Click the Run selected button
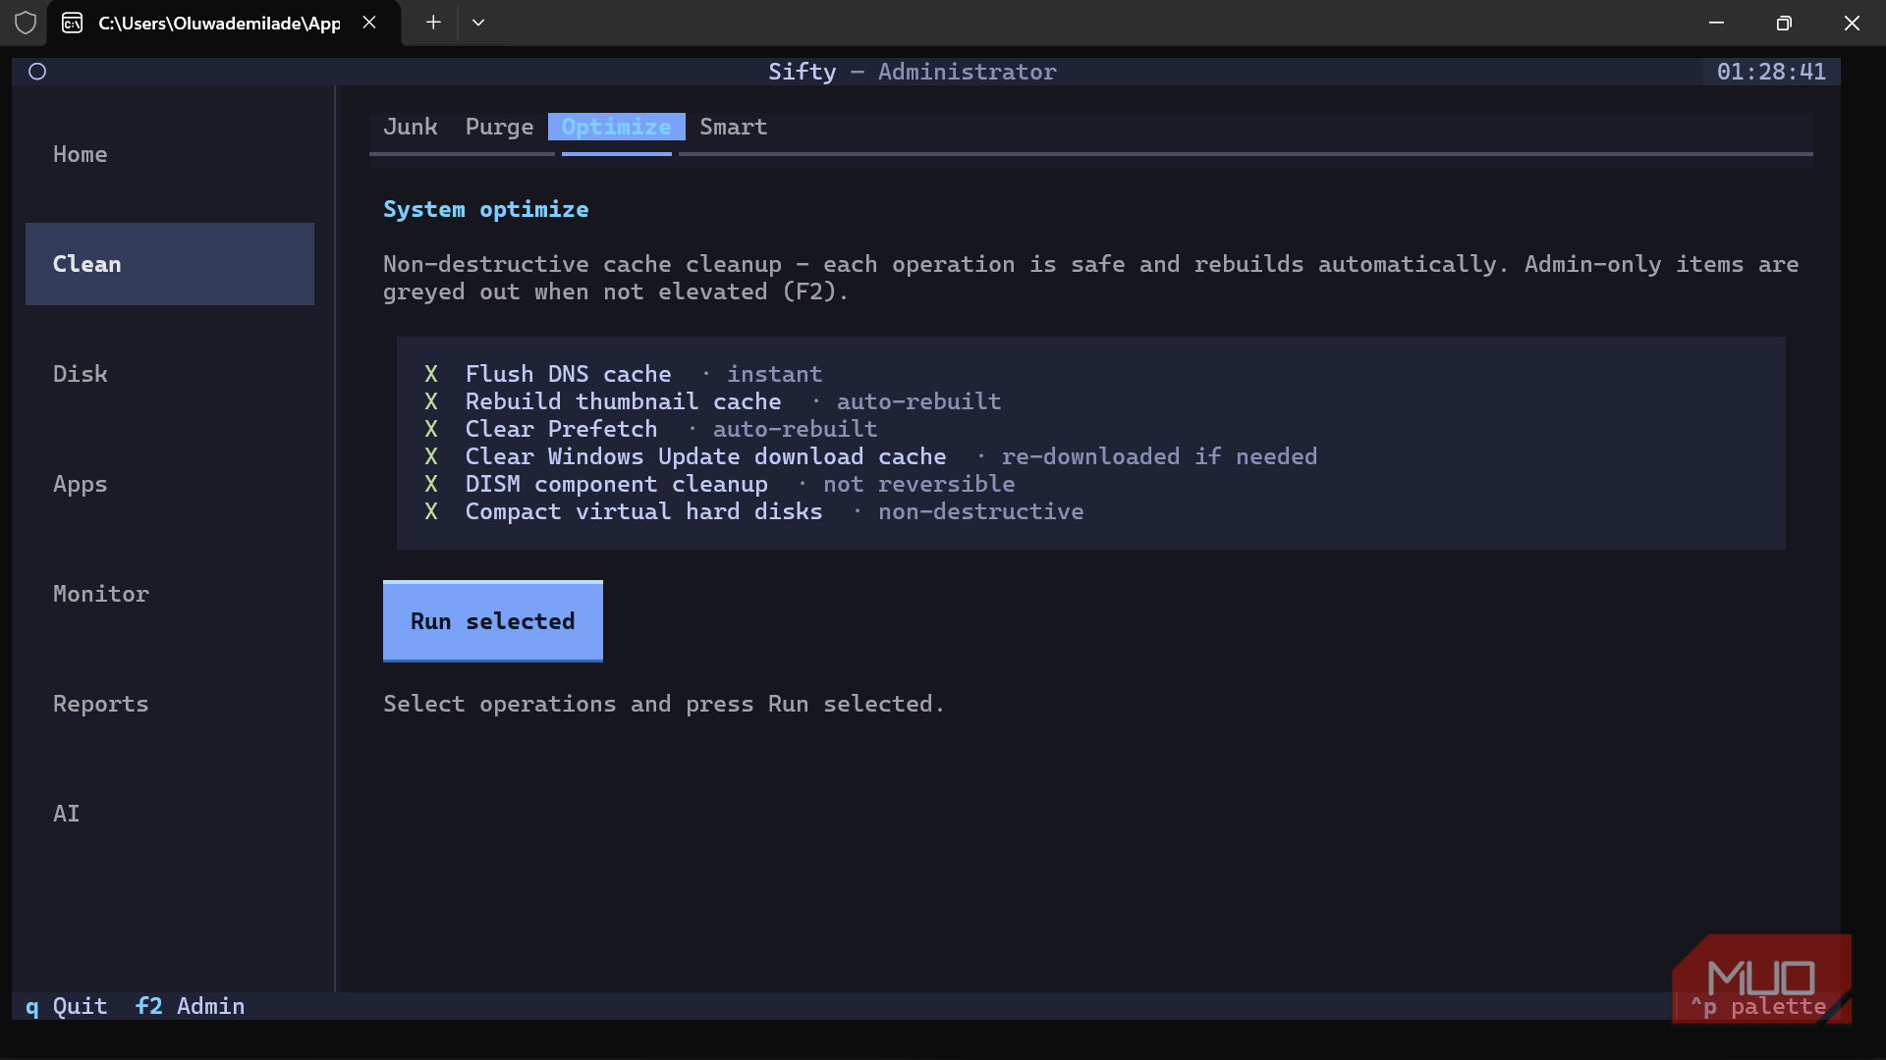Screen dimensions: 1886x1060 pos(493,621)
